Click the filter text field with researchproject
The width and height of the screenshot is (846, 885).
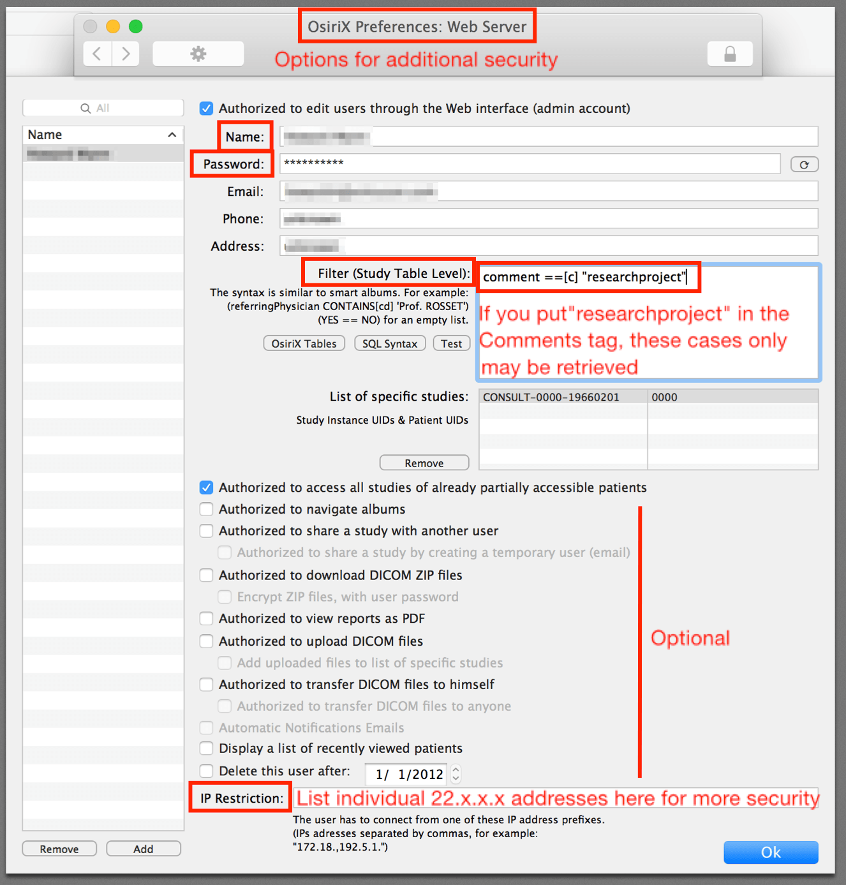(649, 322)
